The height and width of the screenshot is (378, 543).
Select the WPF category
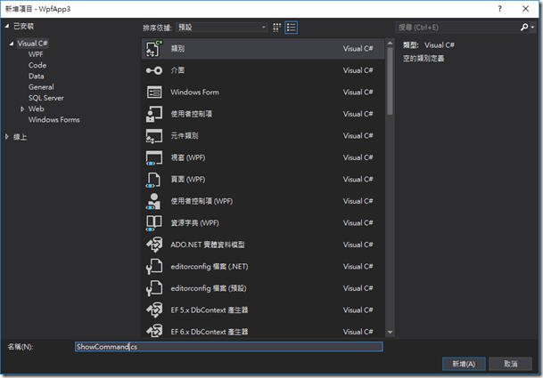pyautogui.click(x=36, y=54)
